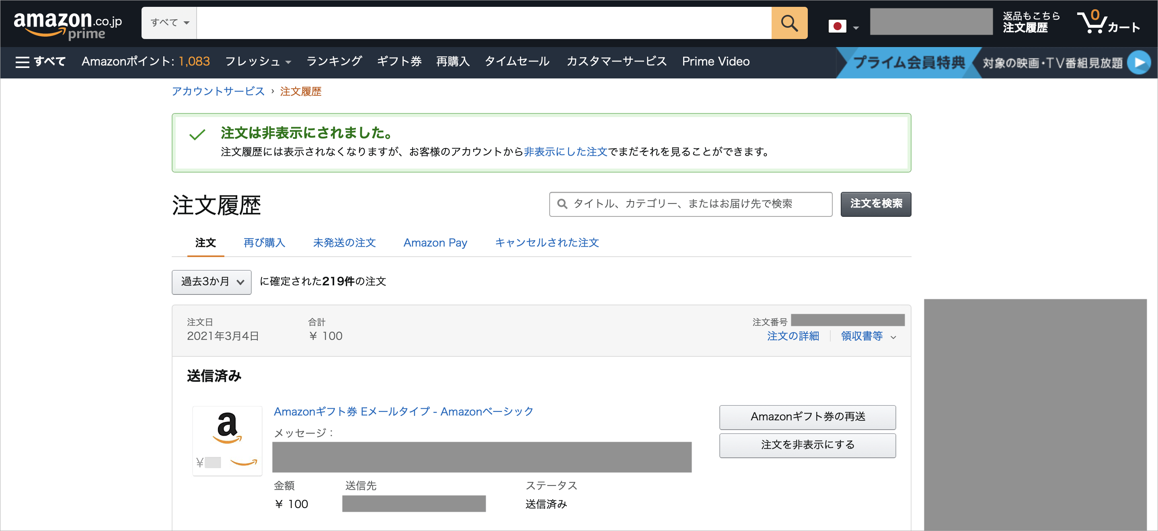
Task: Switch to the 再び購入 tab
Action: coord(264,243)
